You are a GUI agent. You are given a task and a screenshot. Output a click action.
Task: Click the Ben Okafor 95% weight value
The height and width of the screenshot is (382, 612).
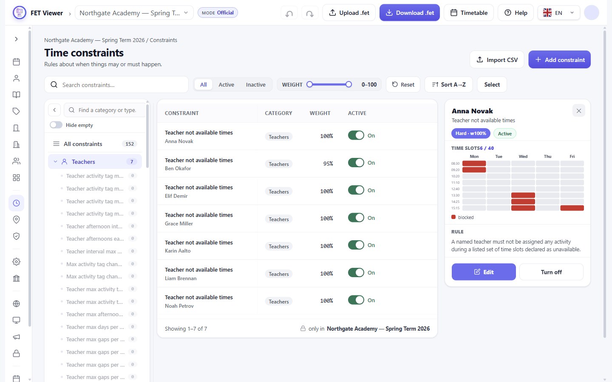(328, 163)
